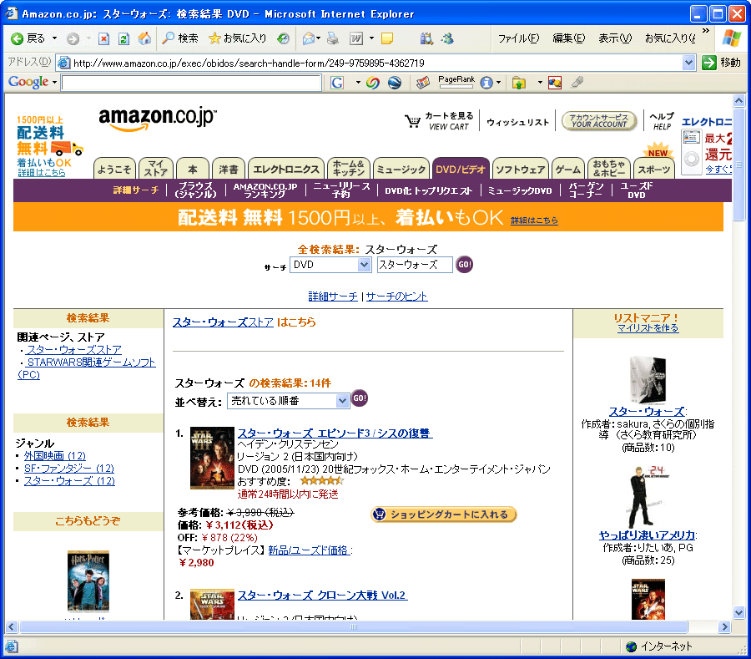This screenshot has height=659, width=751.
Task: Open the ファイル(F) menu
Action: 518,38
